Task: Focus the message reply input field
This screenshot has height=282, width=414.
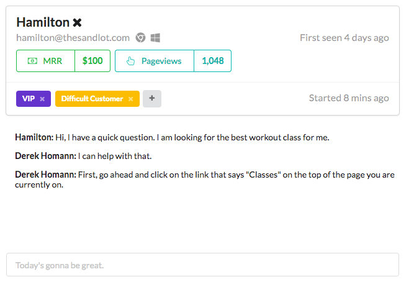Action: point(202,265)
